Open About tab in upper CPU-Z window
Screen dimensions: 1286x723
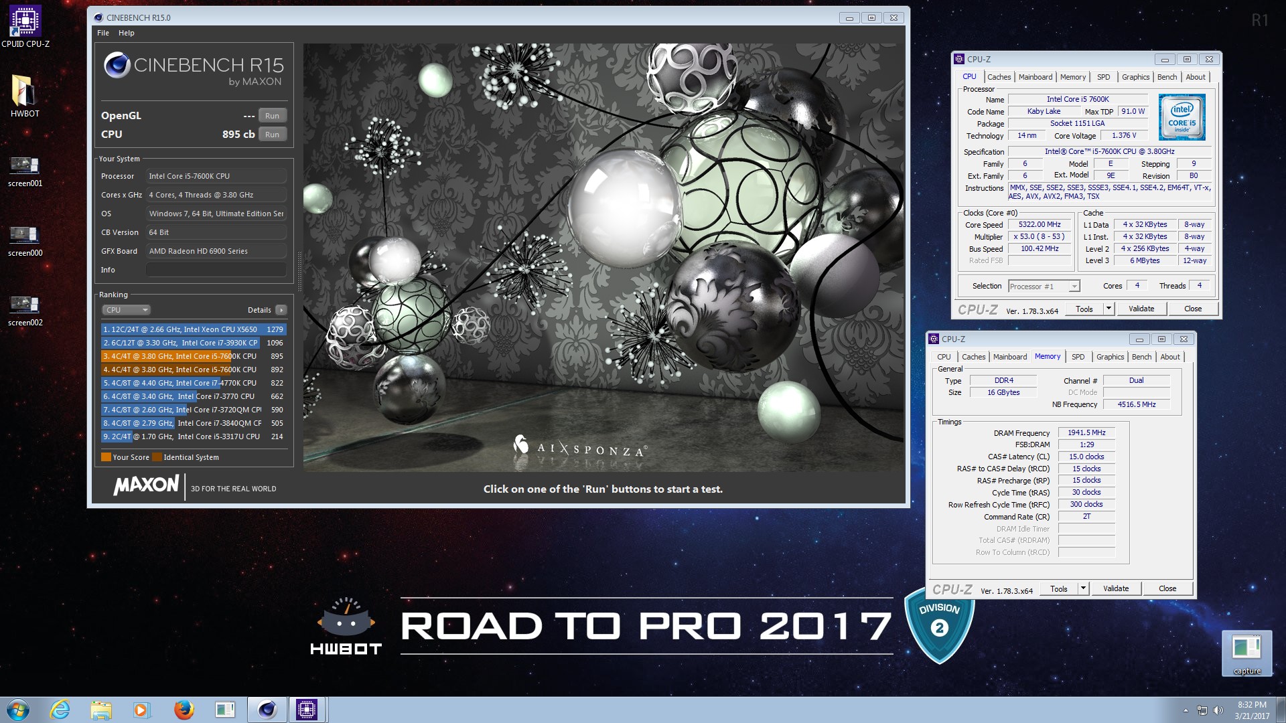(x=1196, y=77)
